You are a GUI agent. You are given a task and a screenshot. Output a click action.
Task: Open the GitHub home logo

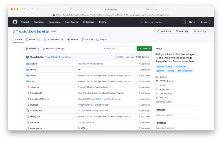click(15, 22)
